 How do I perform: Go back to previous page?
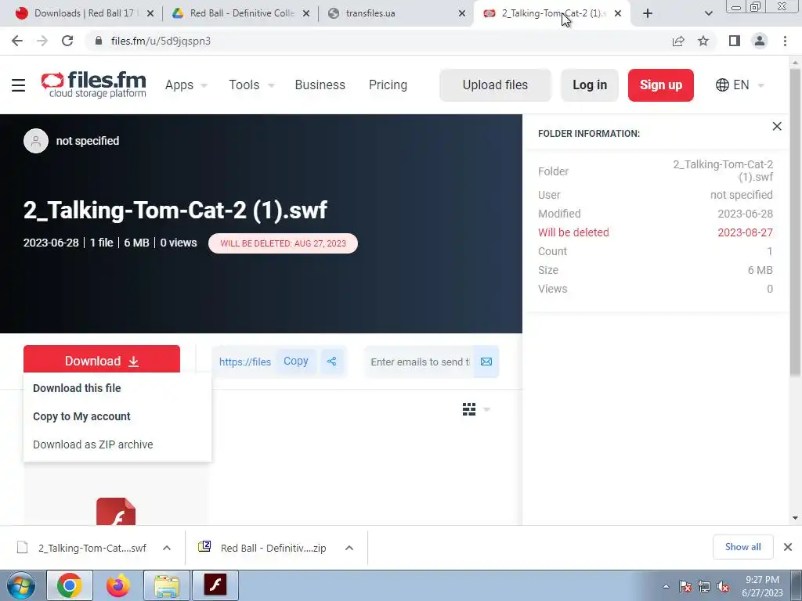tap(17, 41)
